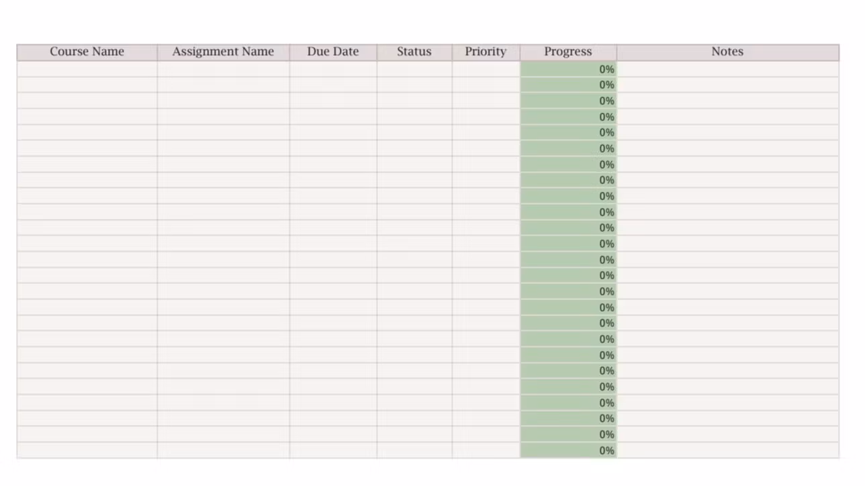Click the Notes column header
865x486 pixels.
pos(727,52)
